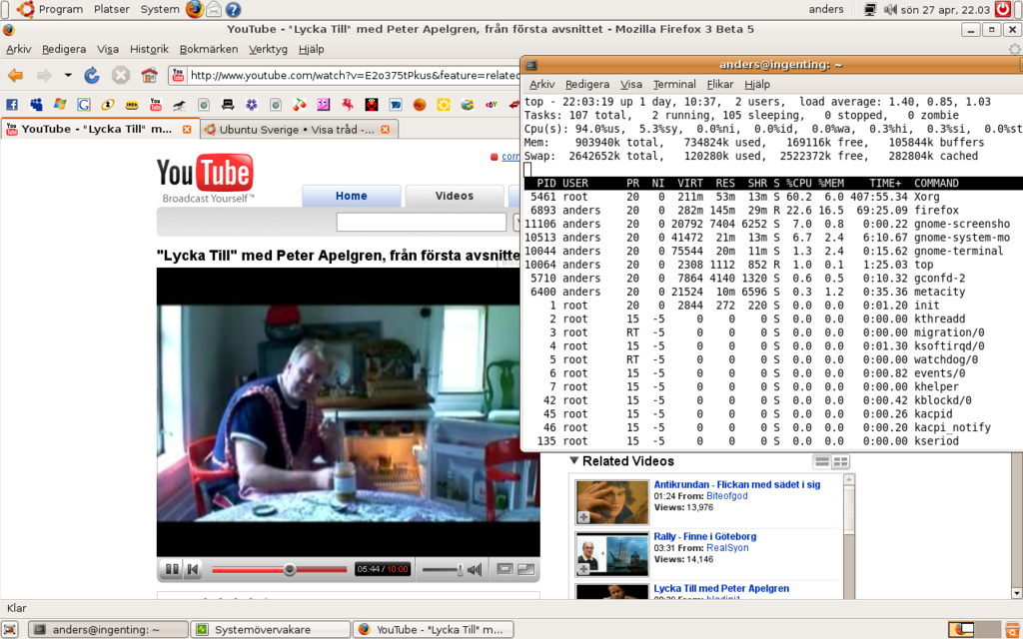
Task: Visit uploader RealSyon's channel link
Action: [727, 548]
